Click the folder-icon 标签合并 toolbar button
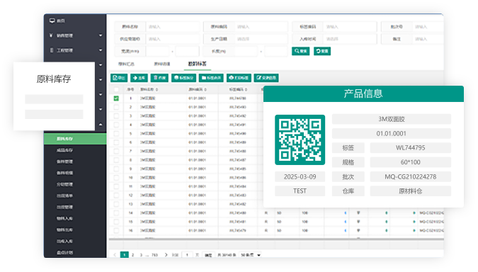The width and height of the screenshot is (478, 272). tap(211, 78)
